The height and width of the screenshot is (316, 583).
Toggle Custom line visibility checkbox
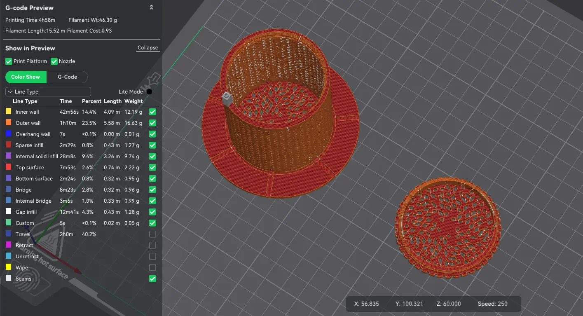click(152, 223)
